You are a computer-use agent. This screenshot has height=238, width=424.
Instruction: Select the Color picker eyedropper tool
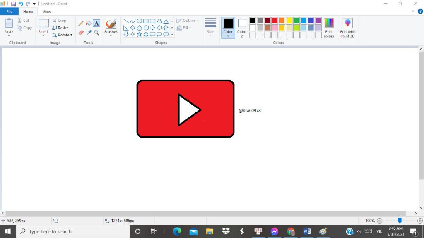[89, 33]
